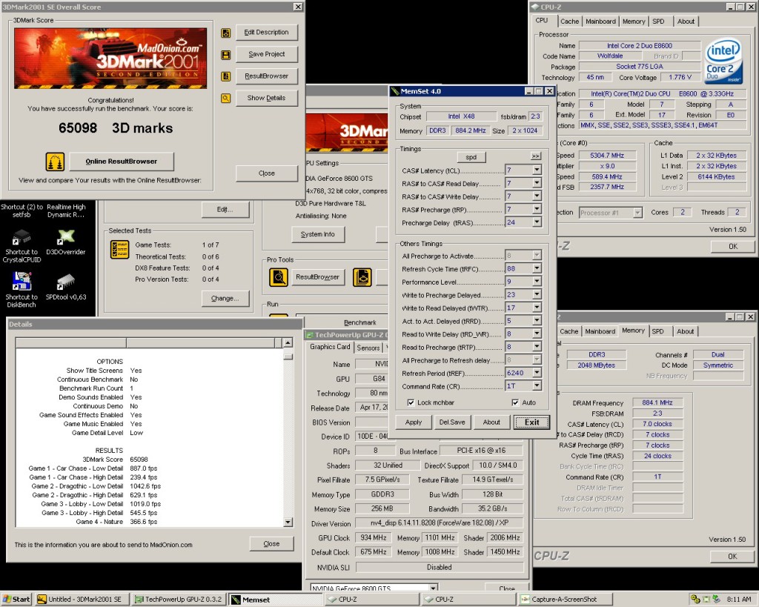Viewport: 759px width, 607px height.
Task: Click Details list scrollbar up arrow
Action: pos(288,342)
